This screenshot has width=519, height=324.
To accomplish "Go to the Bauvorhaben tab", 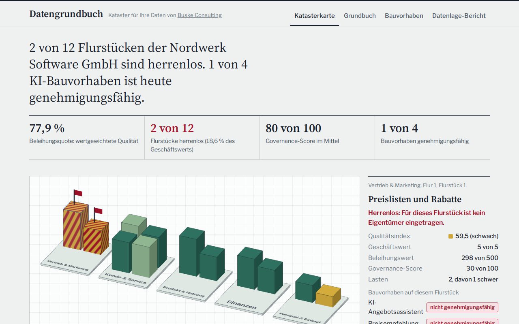I will point(404,16).
